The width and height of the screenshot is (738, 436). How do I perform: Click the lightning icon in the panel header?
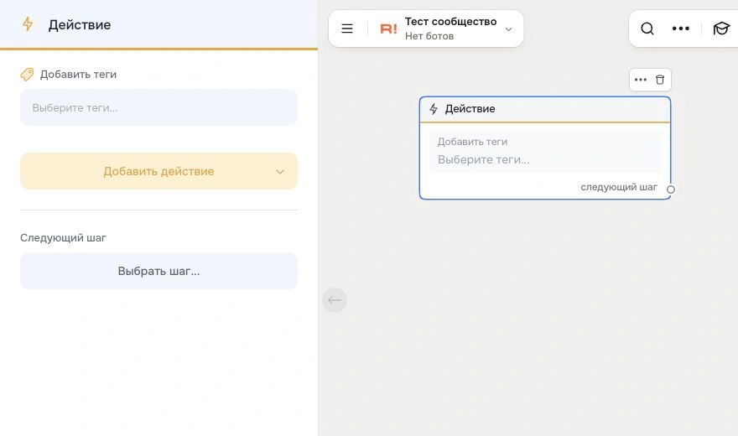28,24
